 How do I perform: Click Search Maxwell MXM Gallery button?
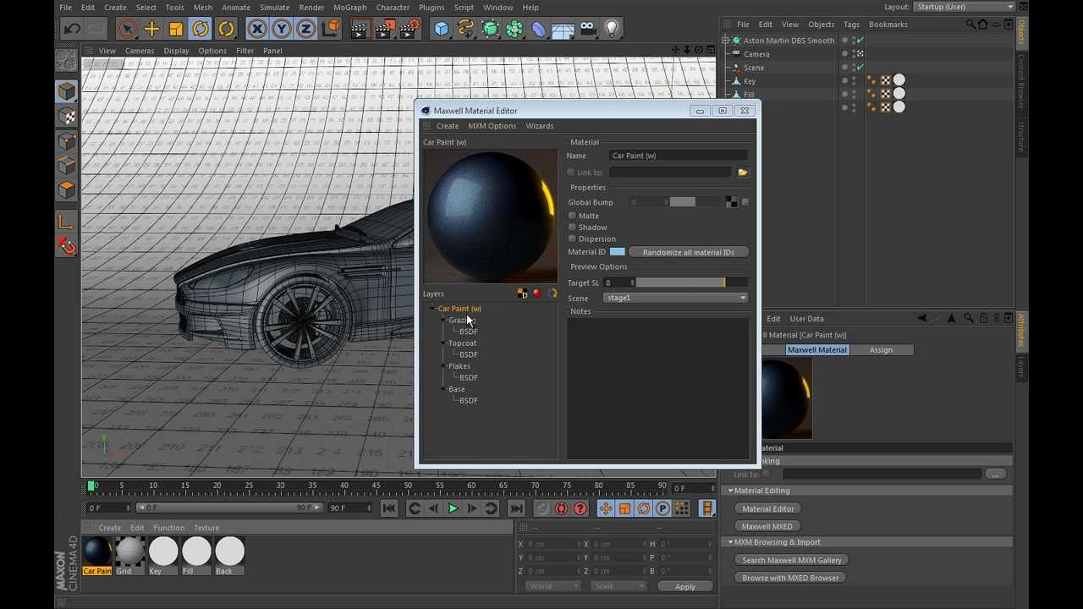coord(792,561)
